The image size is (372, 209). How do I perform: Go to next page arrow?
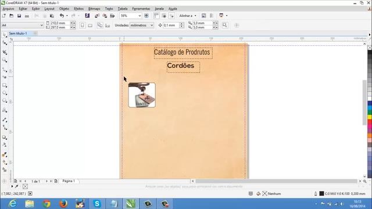46,181
